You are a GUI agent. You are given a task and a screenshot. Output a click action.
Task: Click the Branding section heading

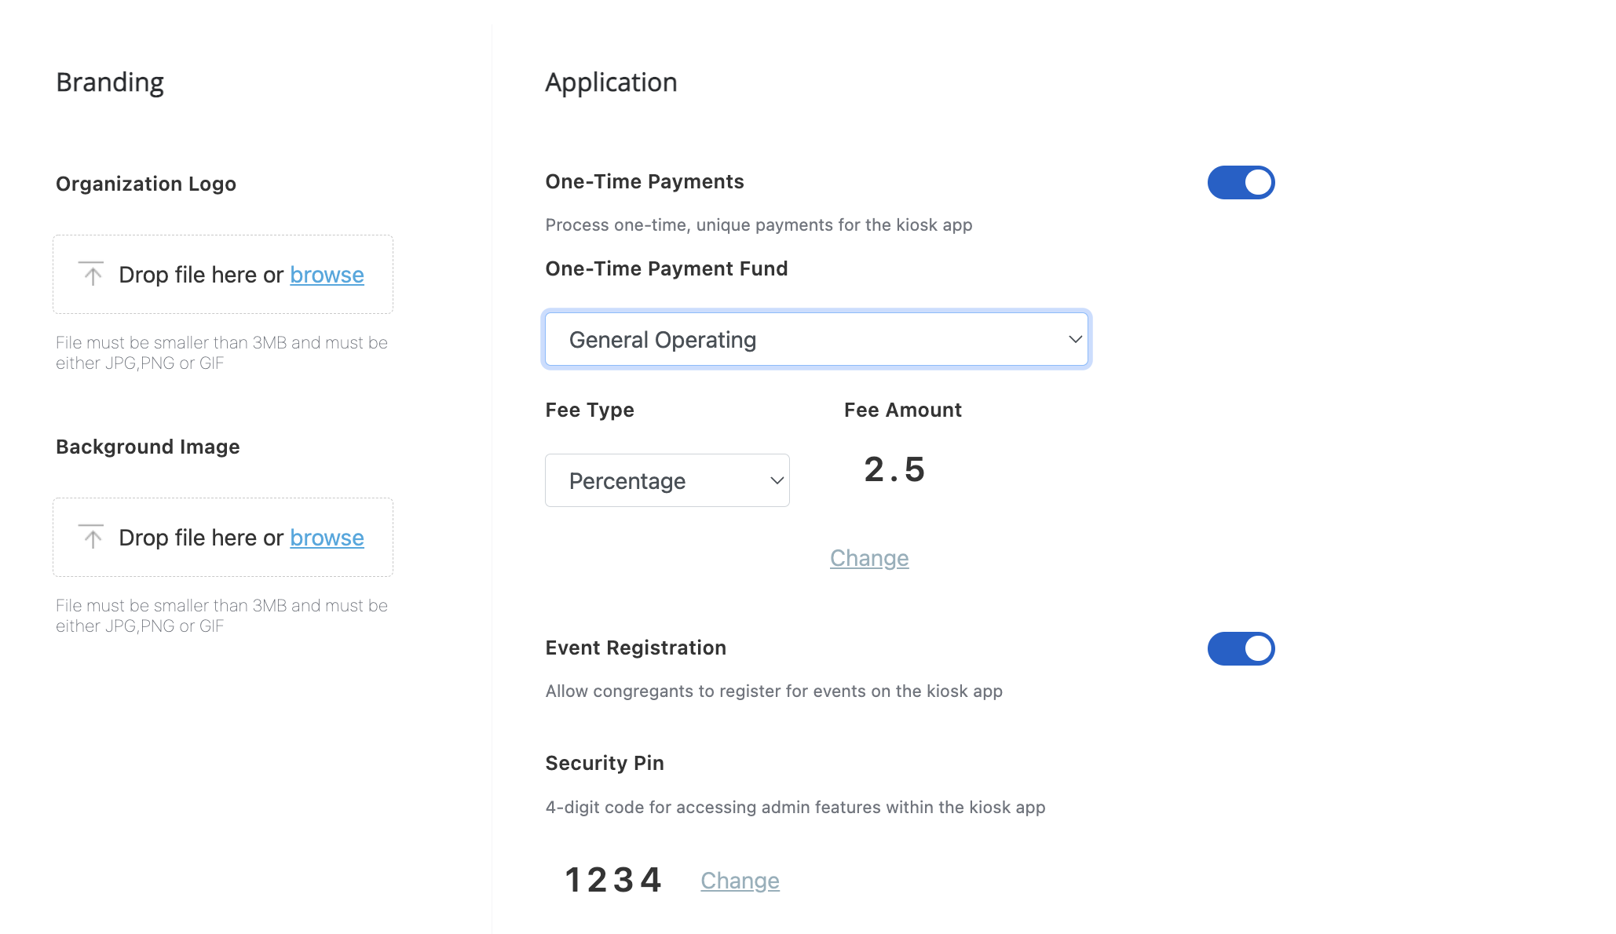click(x=110, y=82)
